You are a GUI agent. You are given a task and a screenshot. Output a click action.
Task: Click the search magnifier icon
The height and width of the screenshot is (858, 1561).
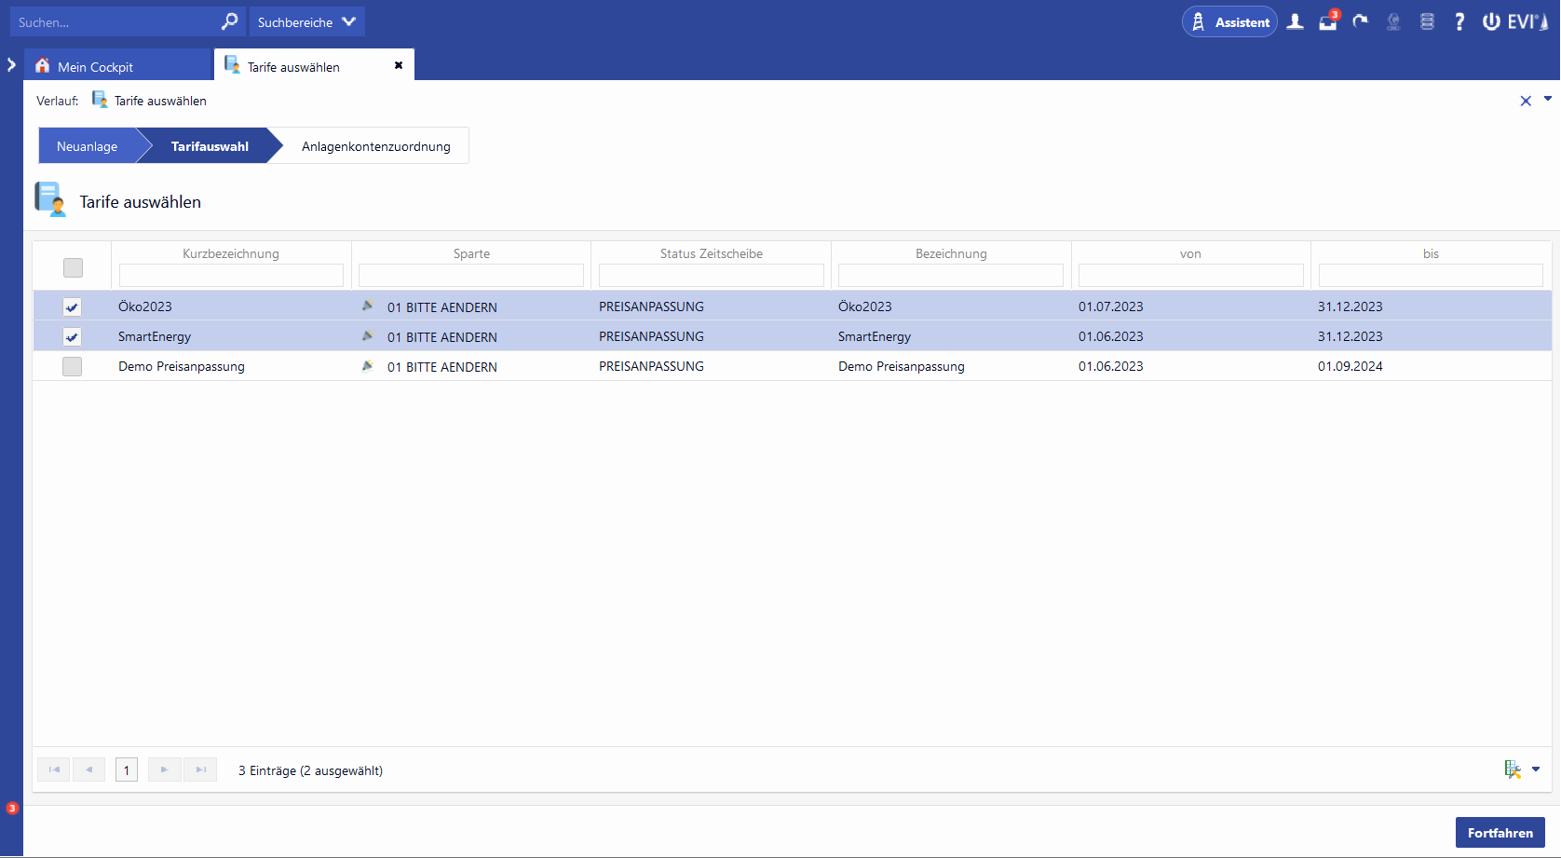[x=229, y=21]
